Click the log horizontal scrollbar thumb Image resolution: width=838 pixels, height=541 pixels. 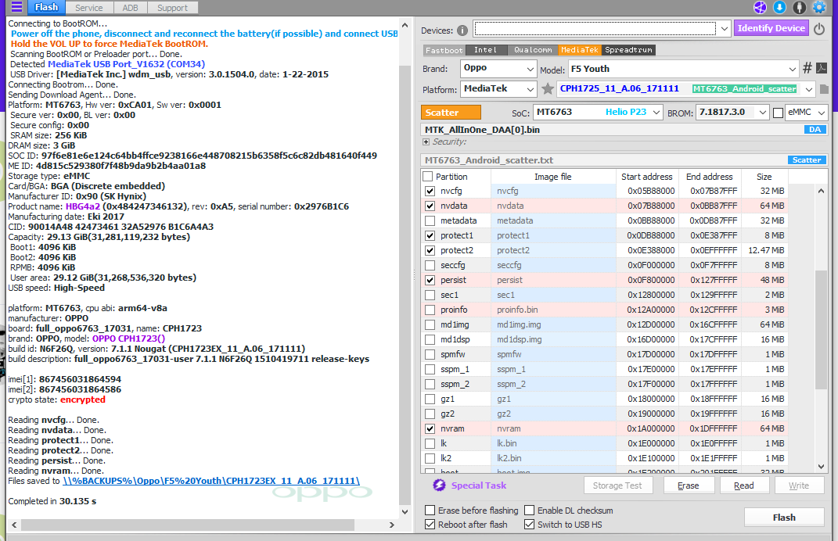point(188,525)
